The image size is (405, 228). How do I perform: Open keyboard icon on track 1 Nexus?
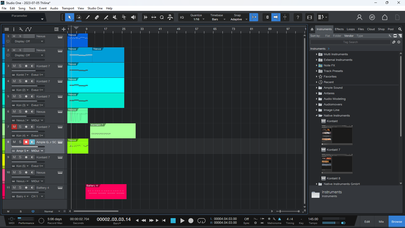pos(60,36)
